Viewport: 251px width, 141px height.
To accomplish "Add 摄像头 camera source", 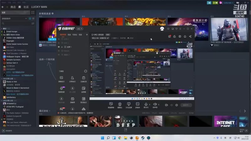I will [x=120, y=105].
